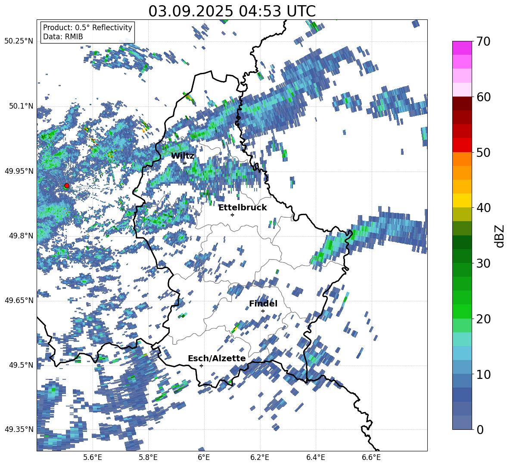
Task: Click the Findel station cross marker
Action: point(263,311)
